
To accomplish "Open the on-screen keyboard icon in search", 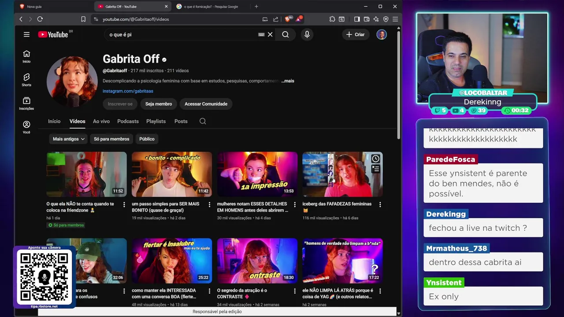I will (261, 34).
